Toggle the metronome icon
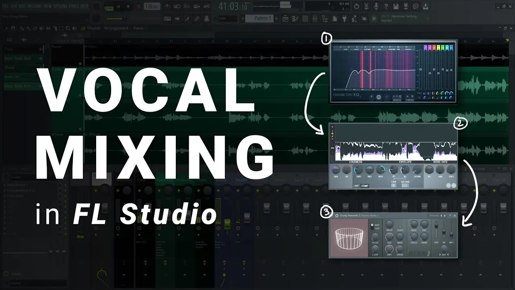The image size is (515, 290). click(167, 6)
